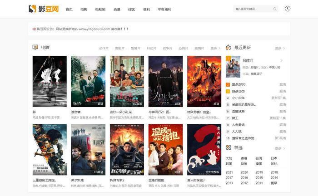Filter by region 日本
The height and width of the screenshot is (196, 318).
click(x=274, y=158)
